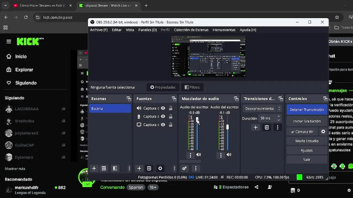Open a new Chrome tab with the plus icon
Image resolution: width=353 pixels, height=198 pixels.
146,5
